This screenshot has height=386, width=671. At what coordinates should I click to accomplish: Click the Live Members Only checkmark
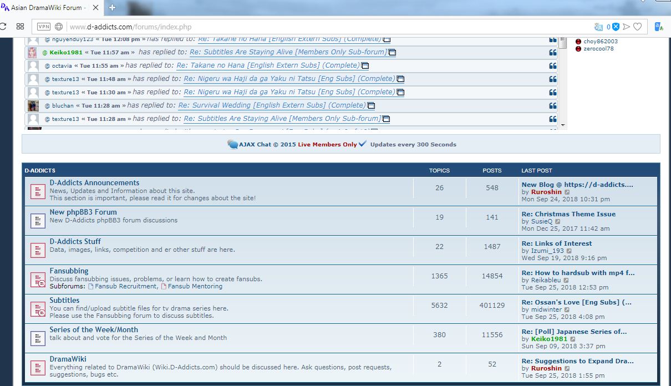click(363, 144)
